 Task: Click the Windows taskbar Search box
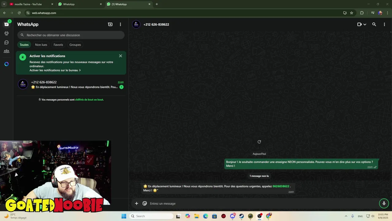[x=152, y=216]
